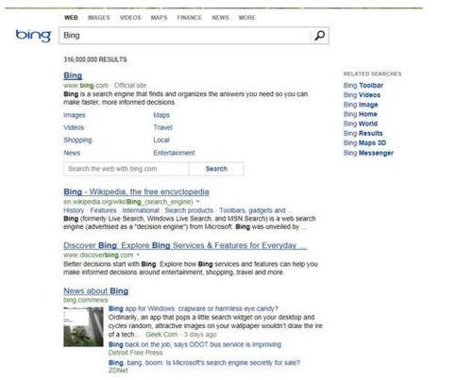The width and height of the screenshot is (456, 380).
Task: Select the Finance tab
Action: tap(190, 18)
